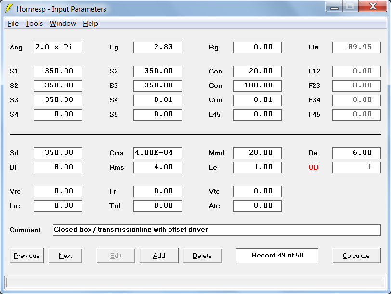Click the S3 field in the second column
Image resolution: width=391 pixels, height=294 pixels.
[157, 86]
